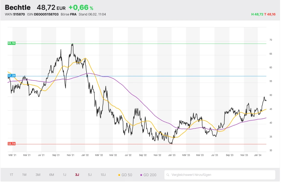Click the Bechtle stock title
283x183 pixels.
click(18, 7)
